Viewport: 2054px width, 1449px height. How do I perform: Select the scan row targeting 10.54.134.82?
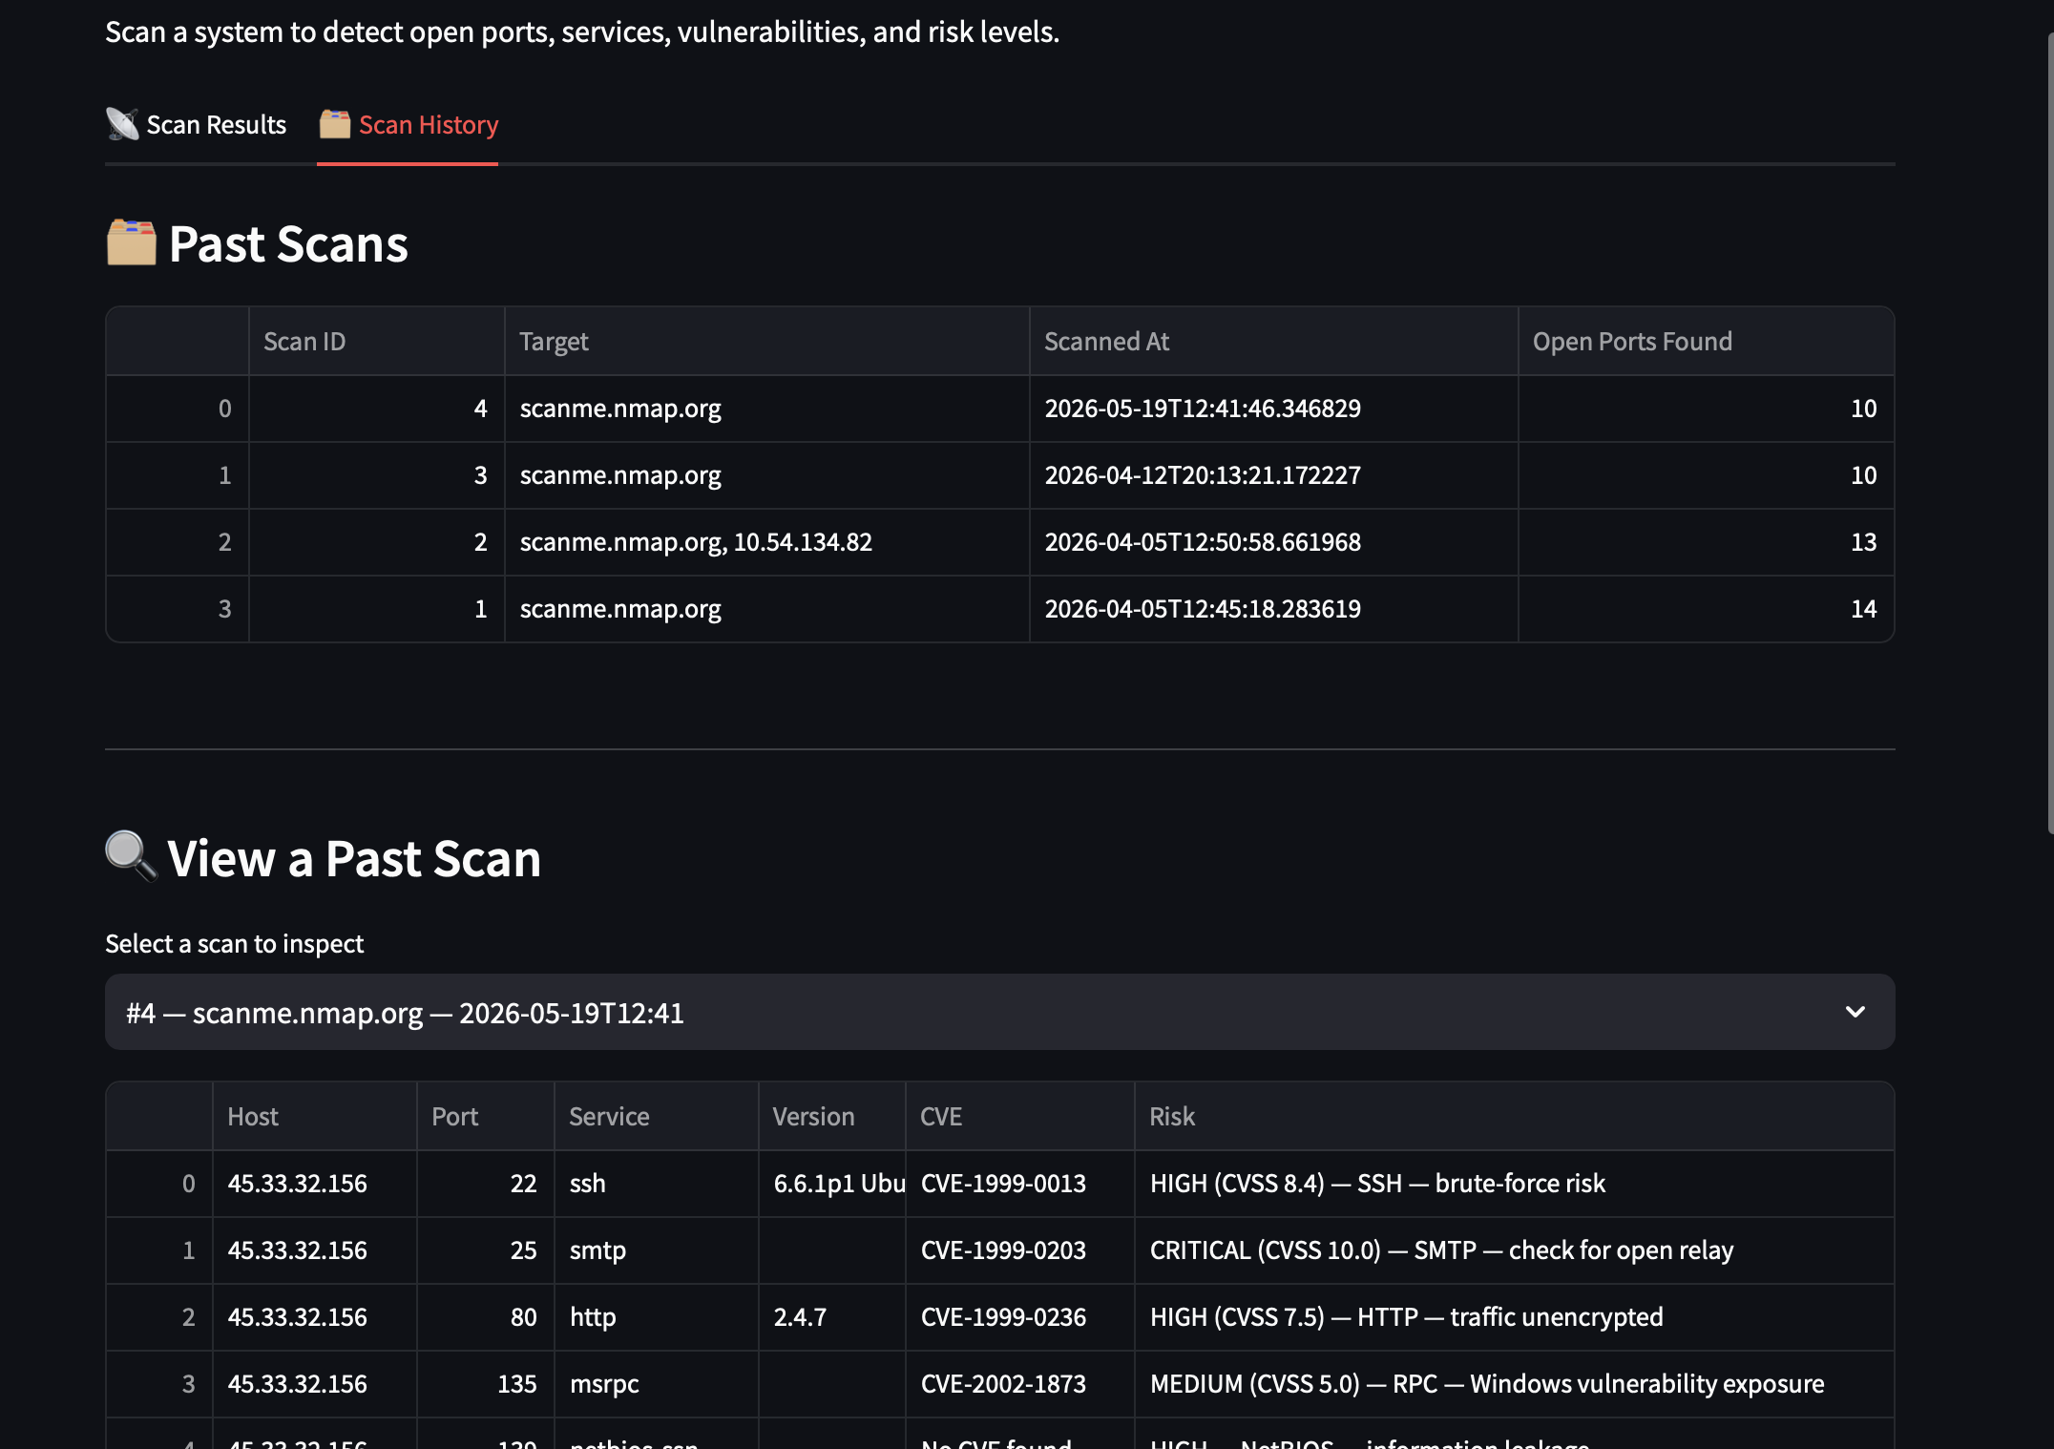coord(999,542)
